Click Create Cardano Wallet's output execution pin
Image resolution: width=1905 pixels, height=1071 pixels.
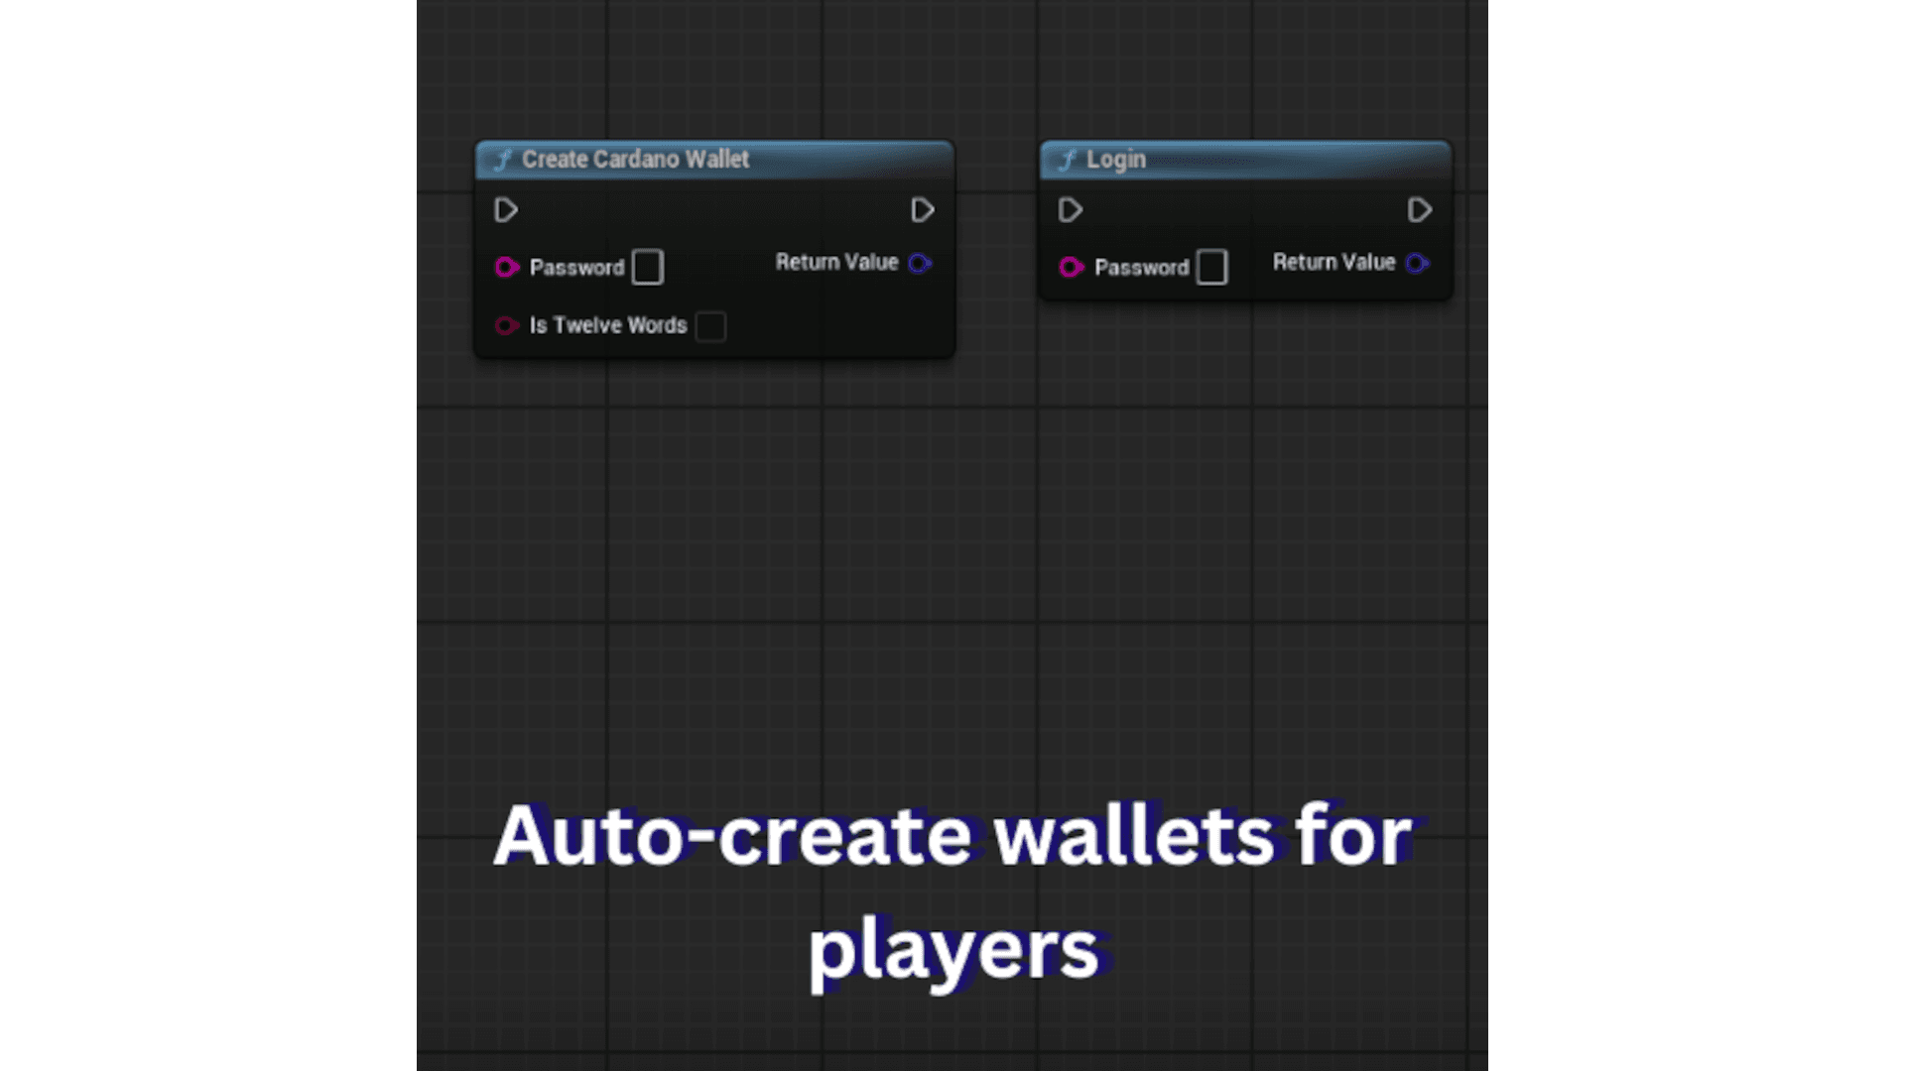(923, 210)
